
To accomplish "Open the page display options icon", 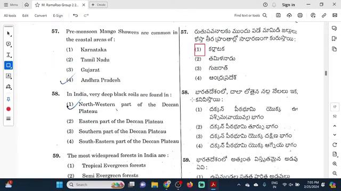I will tap(335, 154).
